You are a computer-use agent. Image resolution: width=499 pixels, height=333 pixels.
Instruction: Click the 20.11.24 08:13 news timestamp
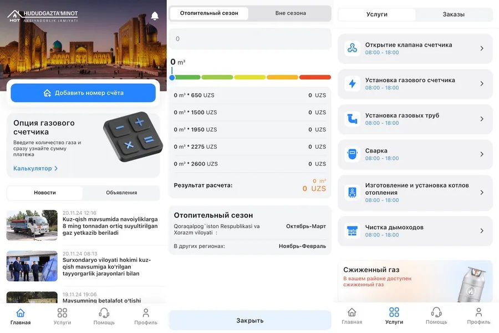click(x=80, y=254)
